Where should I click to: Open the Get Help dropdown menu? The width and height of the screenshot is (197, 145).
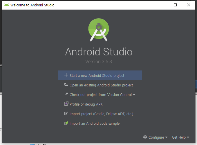pyautogui.click(x=180, y=137)
